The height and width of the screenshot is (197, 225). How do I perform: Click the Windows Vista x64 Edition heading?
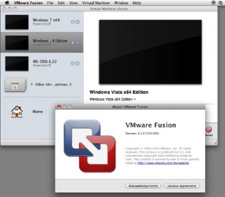[x=119, y=92]
